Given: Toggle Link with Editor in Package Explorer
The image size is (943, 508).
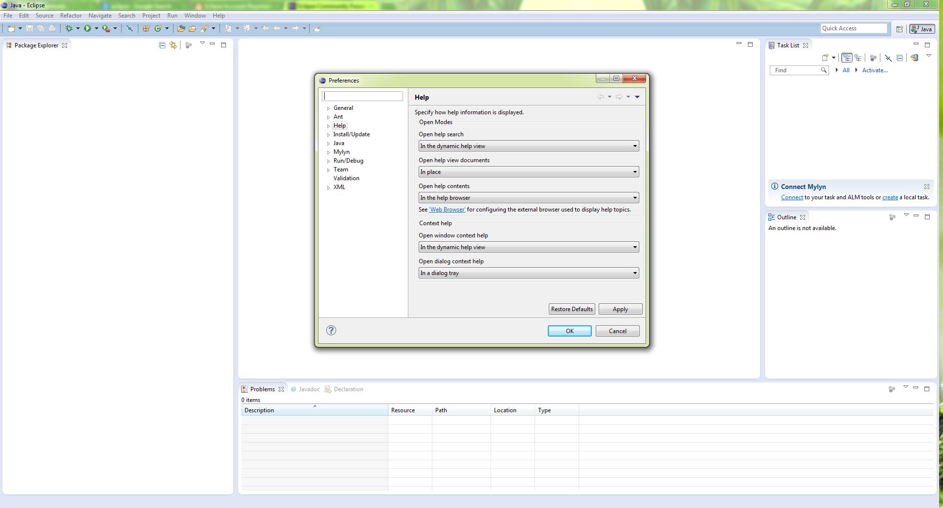Looking at the screenshot, I should (x=173, y=45).
